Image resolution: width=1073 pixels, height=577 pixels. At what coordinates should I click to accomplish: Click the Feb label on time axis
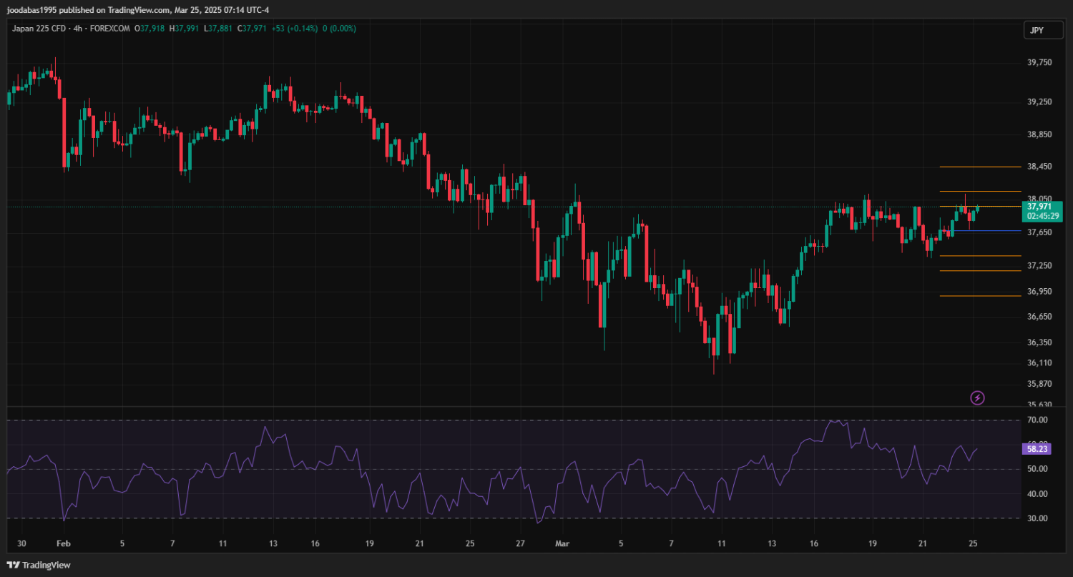[x=64, y=543]
